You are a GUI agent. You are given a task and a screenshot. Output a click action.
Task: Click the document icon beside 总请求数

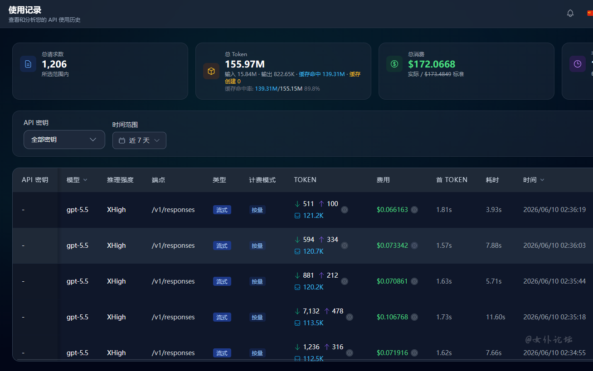(x=28, y=64)
